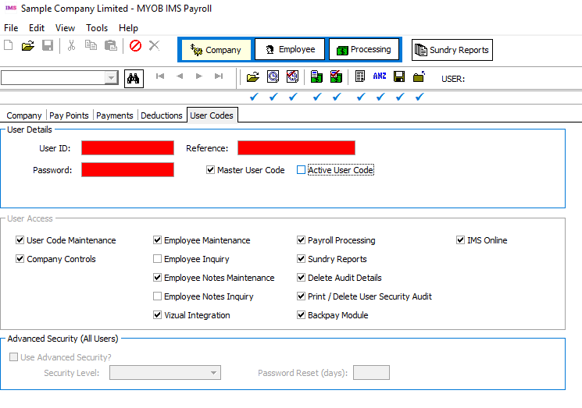
Task: Expand the record lookup combo box
Action: tap(111, 77)
